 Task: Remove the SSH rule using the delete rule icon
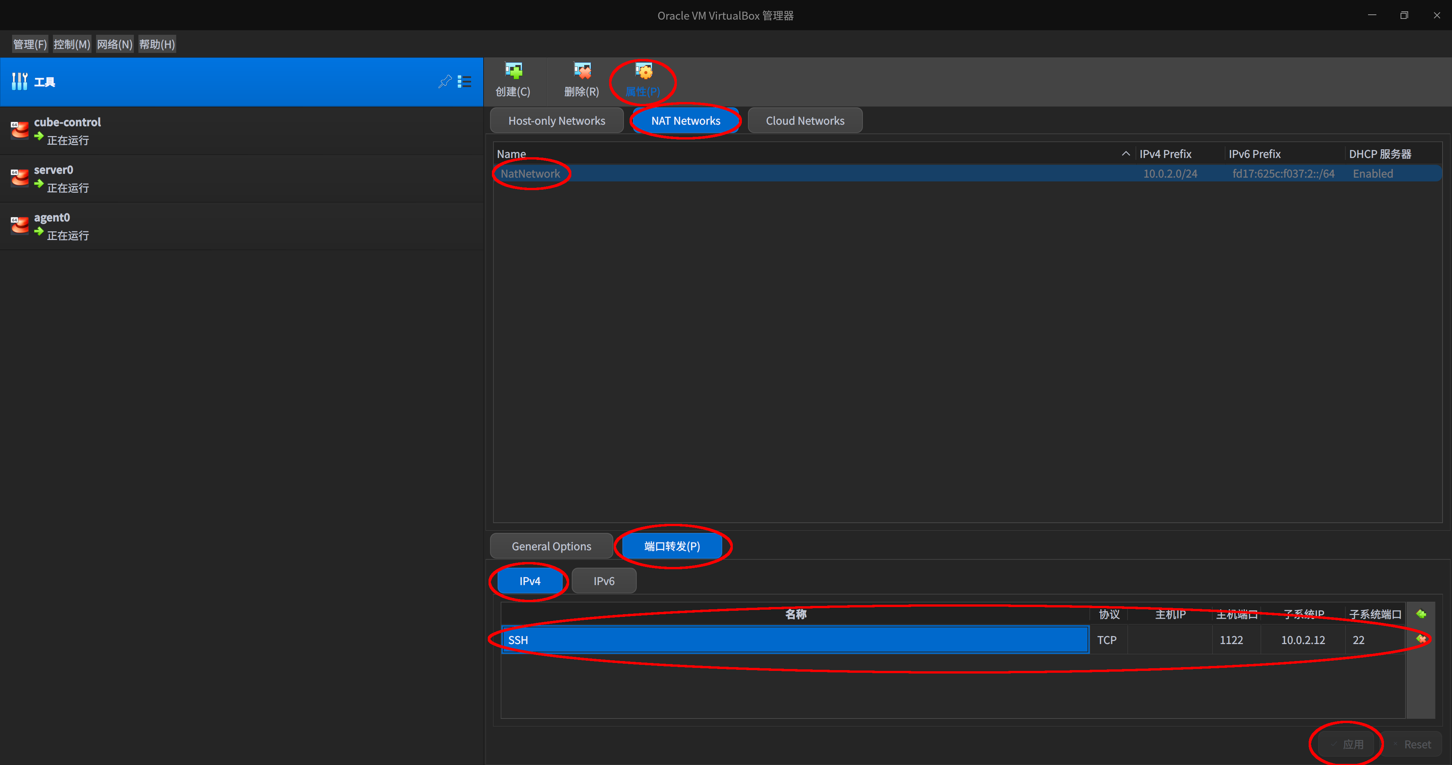(x=1422, y=639)
